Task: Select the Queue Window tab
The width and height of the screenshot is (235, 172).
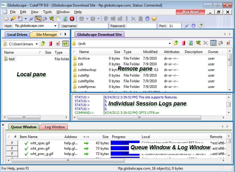Action: click(x=24, y=127)
